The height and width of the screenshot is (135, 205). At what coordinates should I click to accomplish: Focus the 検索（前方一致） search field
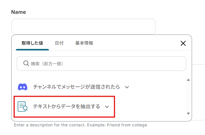click(x=104, y=63)
